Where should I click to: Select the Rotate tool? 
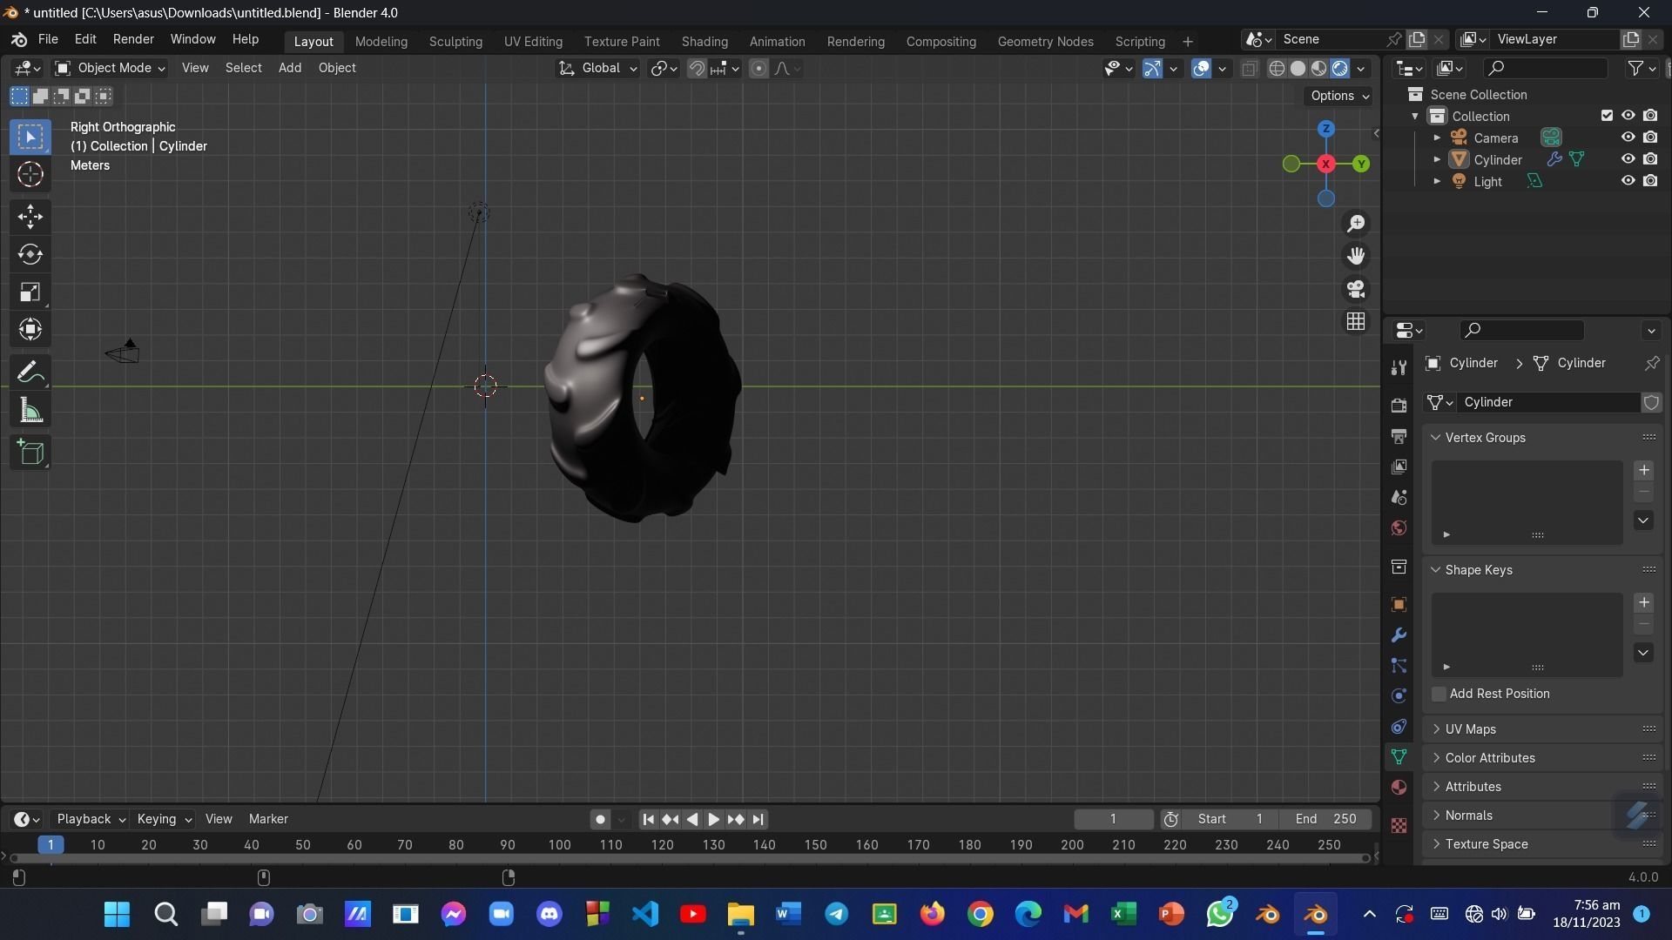[x=30, y=254]
